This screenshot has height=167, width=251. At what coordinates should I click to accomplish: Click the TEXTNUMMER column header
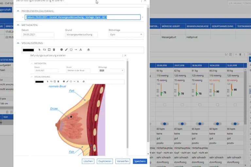click(243, 26)
